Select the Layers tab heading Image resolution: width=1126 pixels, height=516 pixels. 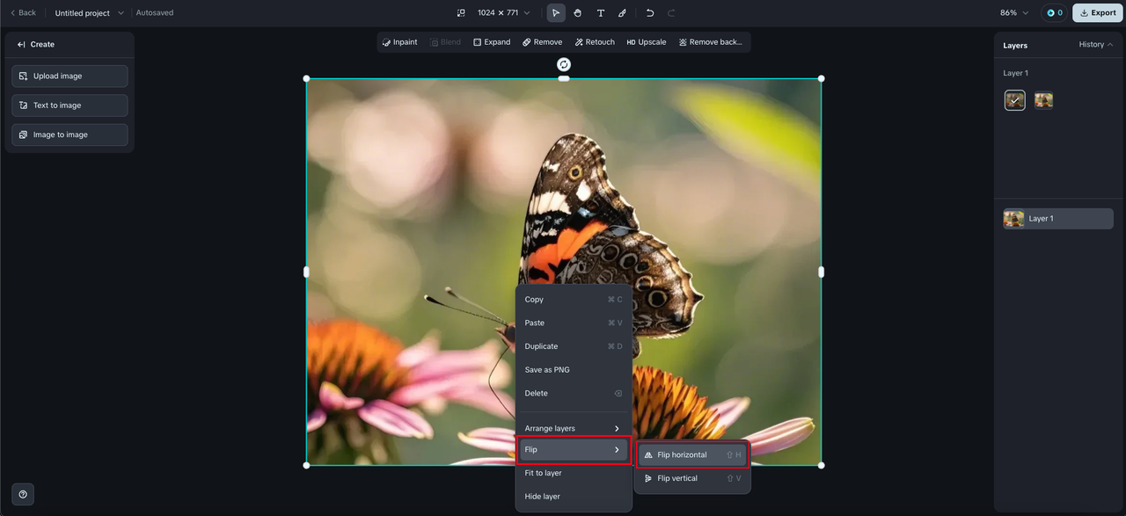[x=1015, y=45]
